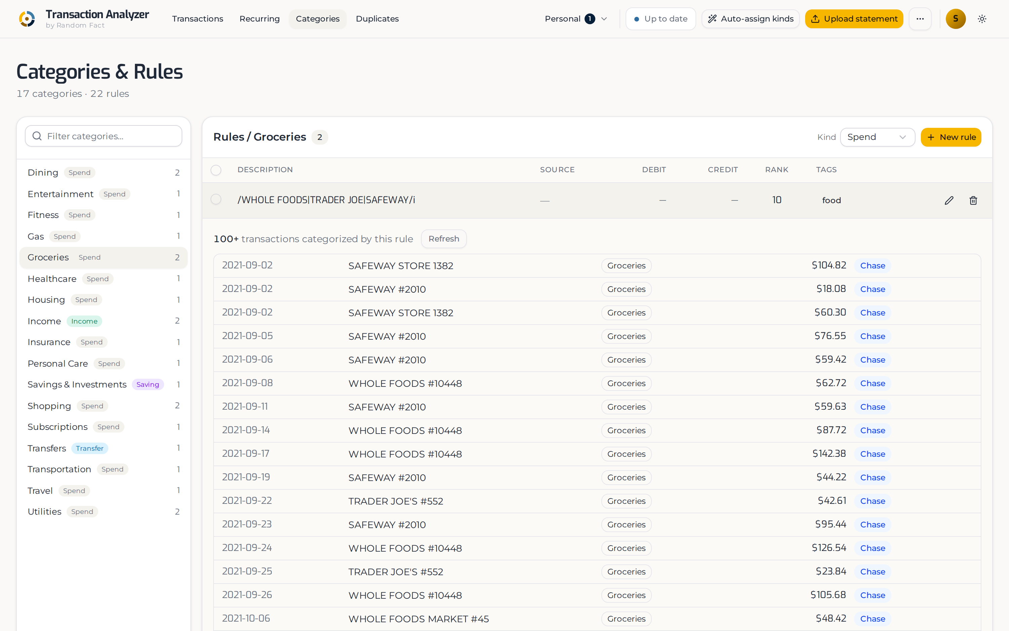
Task: Select the Entertainment category
Action: click(x=104, y=194)
